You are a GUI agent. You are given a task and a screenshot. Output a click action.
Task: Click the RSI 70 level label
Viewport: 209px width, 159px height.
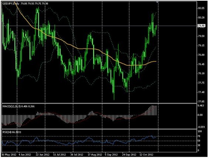[199, 136]
